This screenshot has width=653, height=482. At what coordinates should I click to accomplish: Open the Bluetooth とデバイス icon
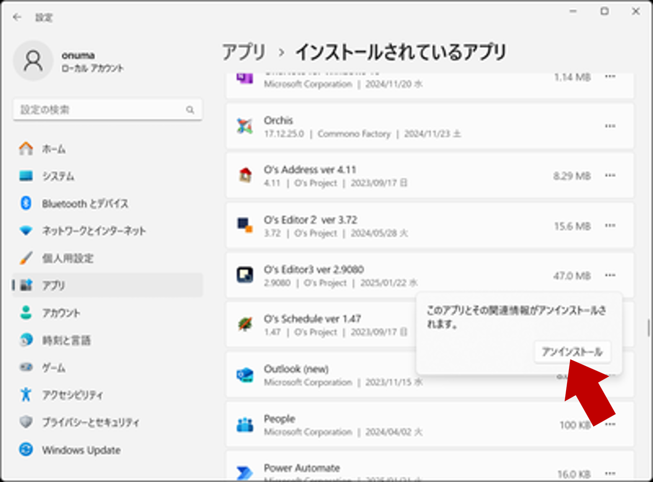(26, 203)
